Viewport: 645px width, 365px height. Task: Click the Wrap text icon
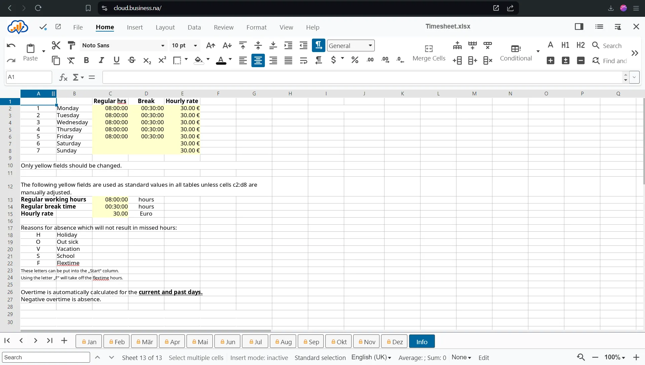(x=304, y=60)
